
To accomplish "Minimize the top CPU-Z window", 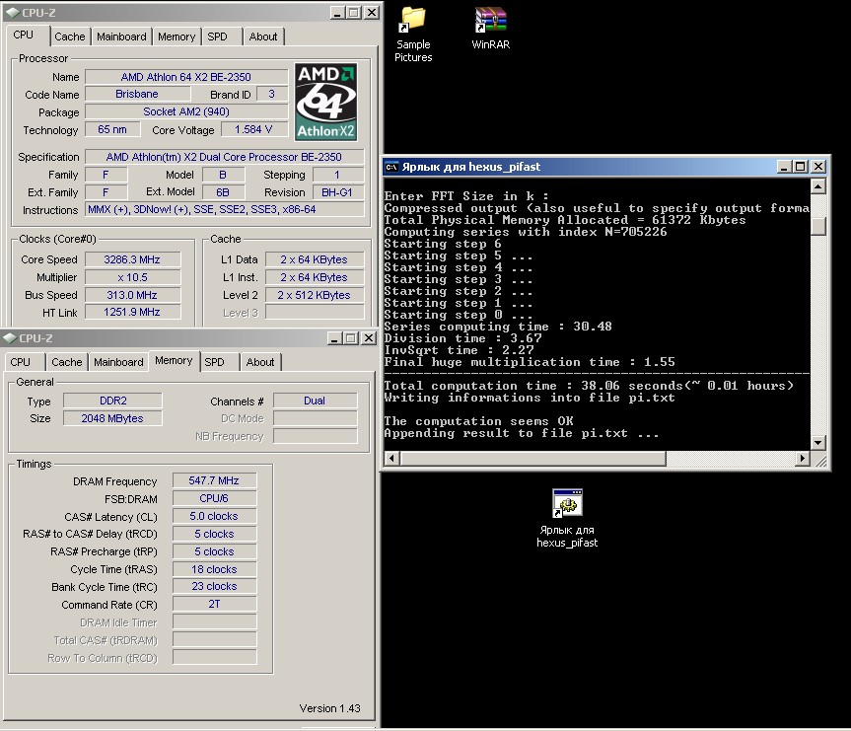I will [337, 13].
